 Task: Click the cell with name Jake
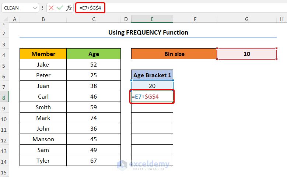[x=43, y=64]
